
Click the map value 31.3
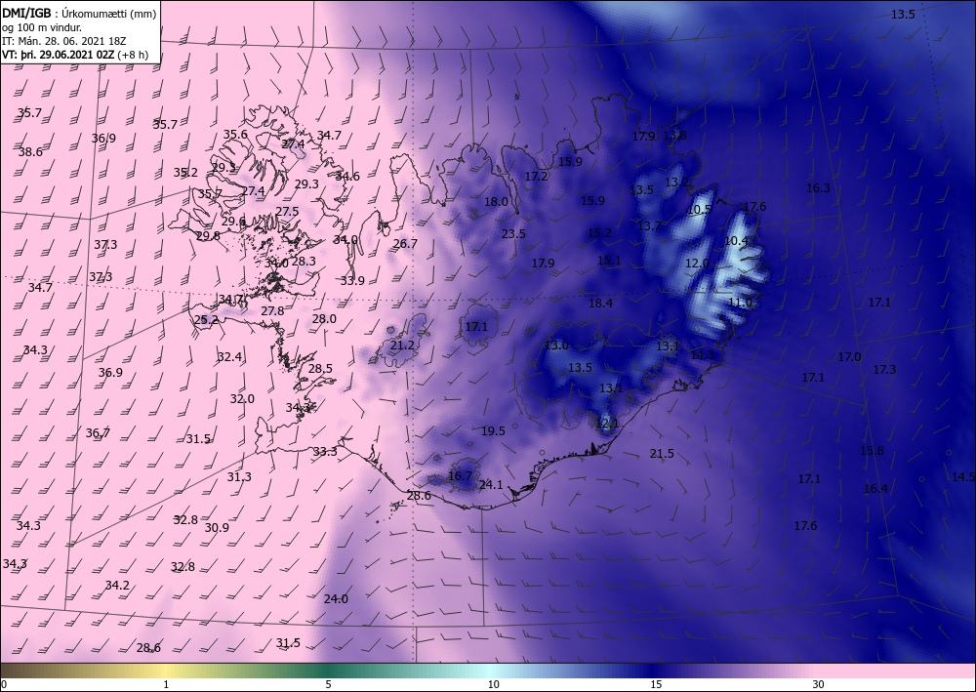(x=239, y=476)
